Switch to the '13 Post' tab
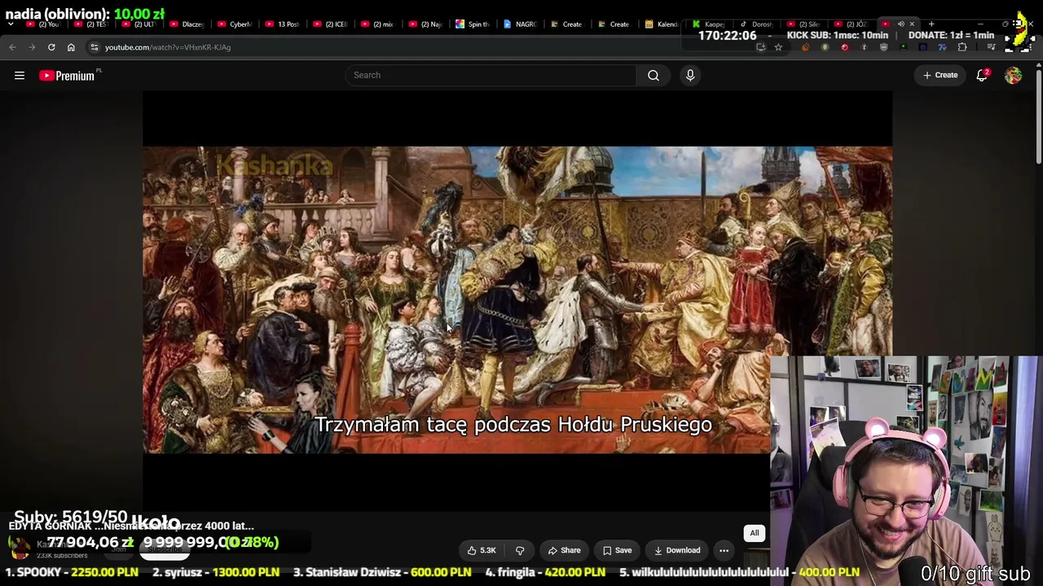Viewport: 1043px width, 586px height. click(283, 24)
